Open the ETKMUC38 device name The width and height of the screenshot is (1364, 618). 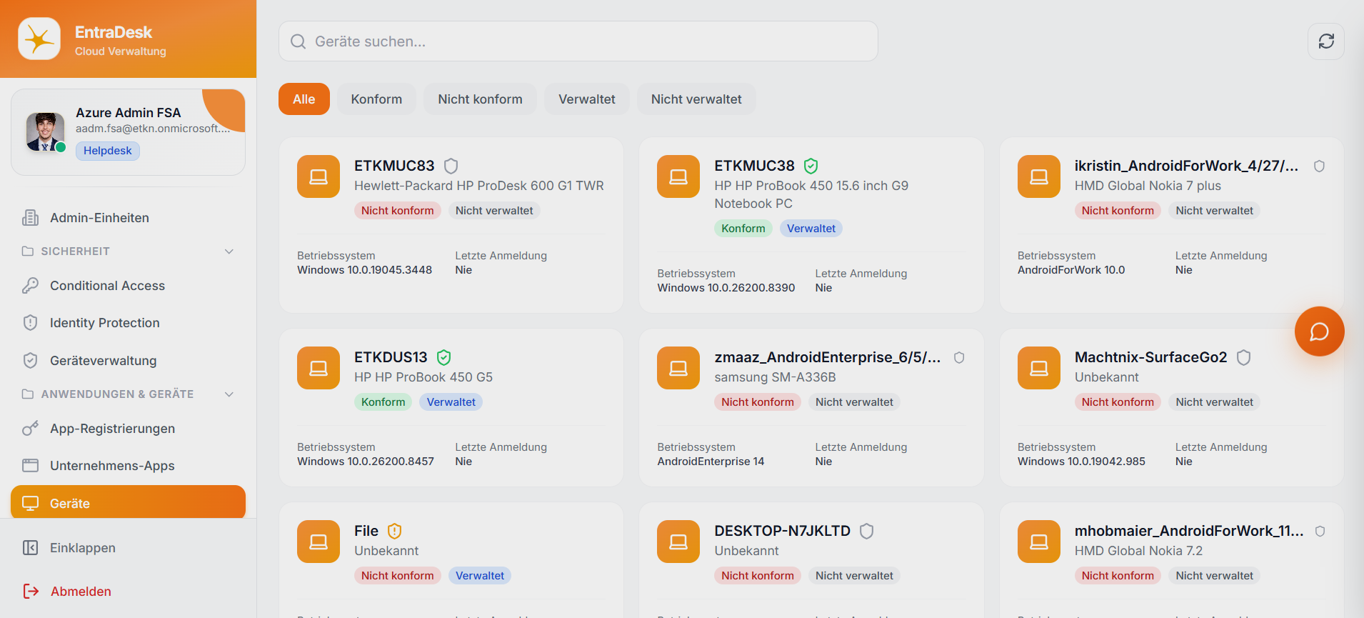tap(754, 166)
